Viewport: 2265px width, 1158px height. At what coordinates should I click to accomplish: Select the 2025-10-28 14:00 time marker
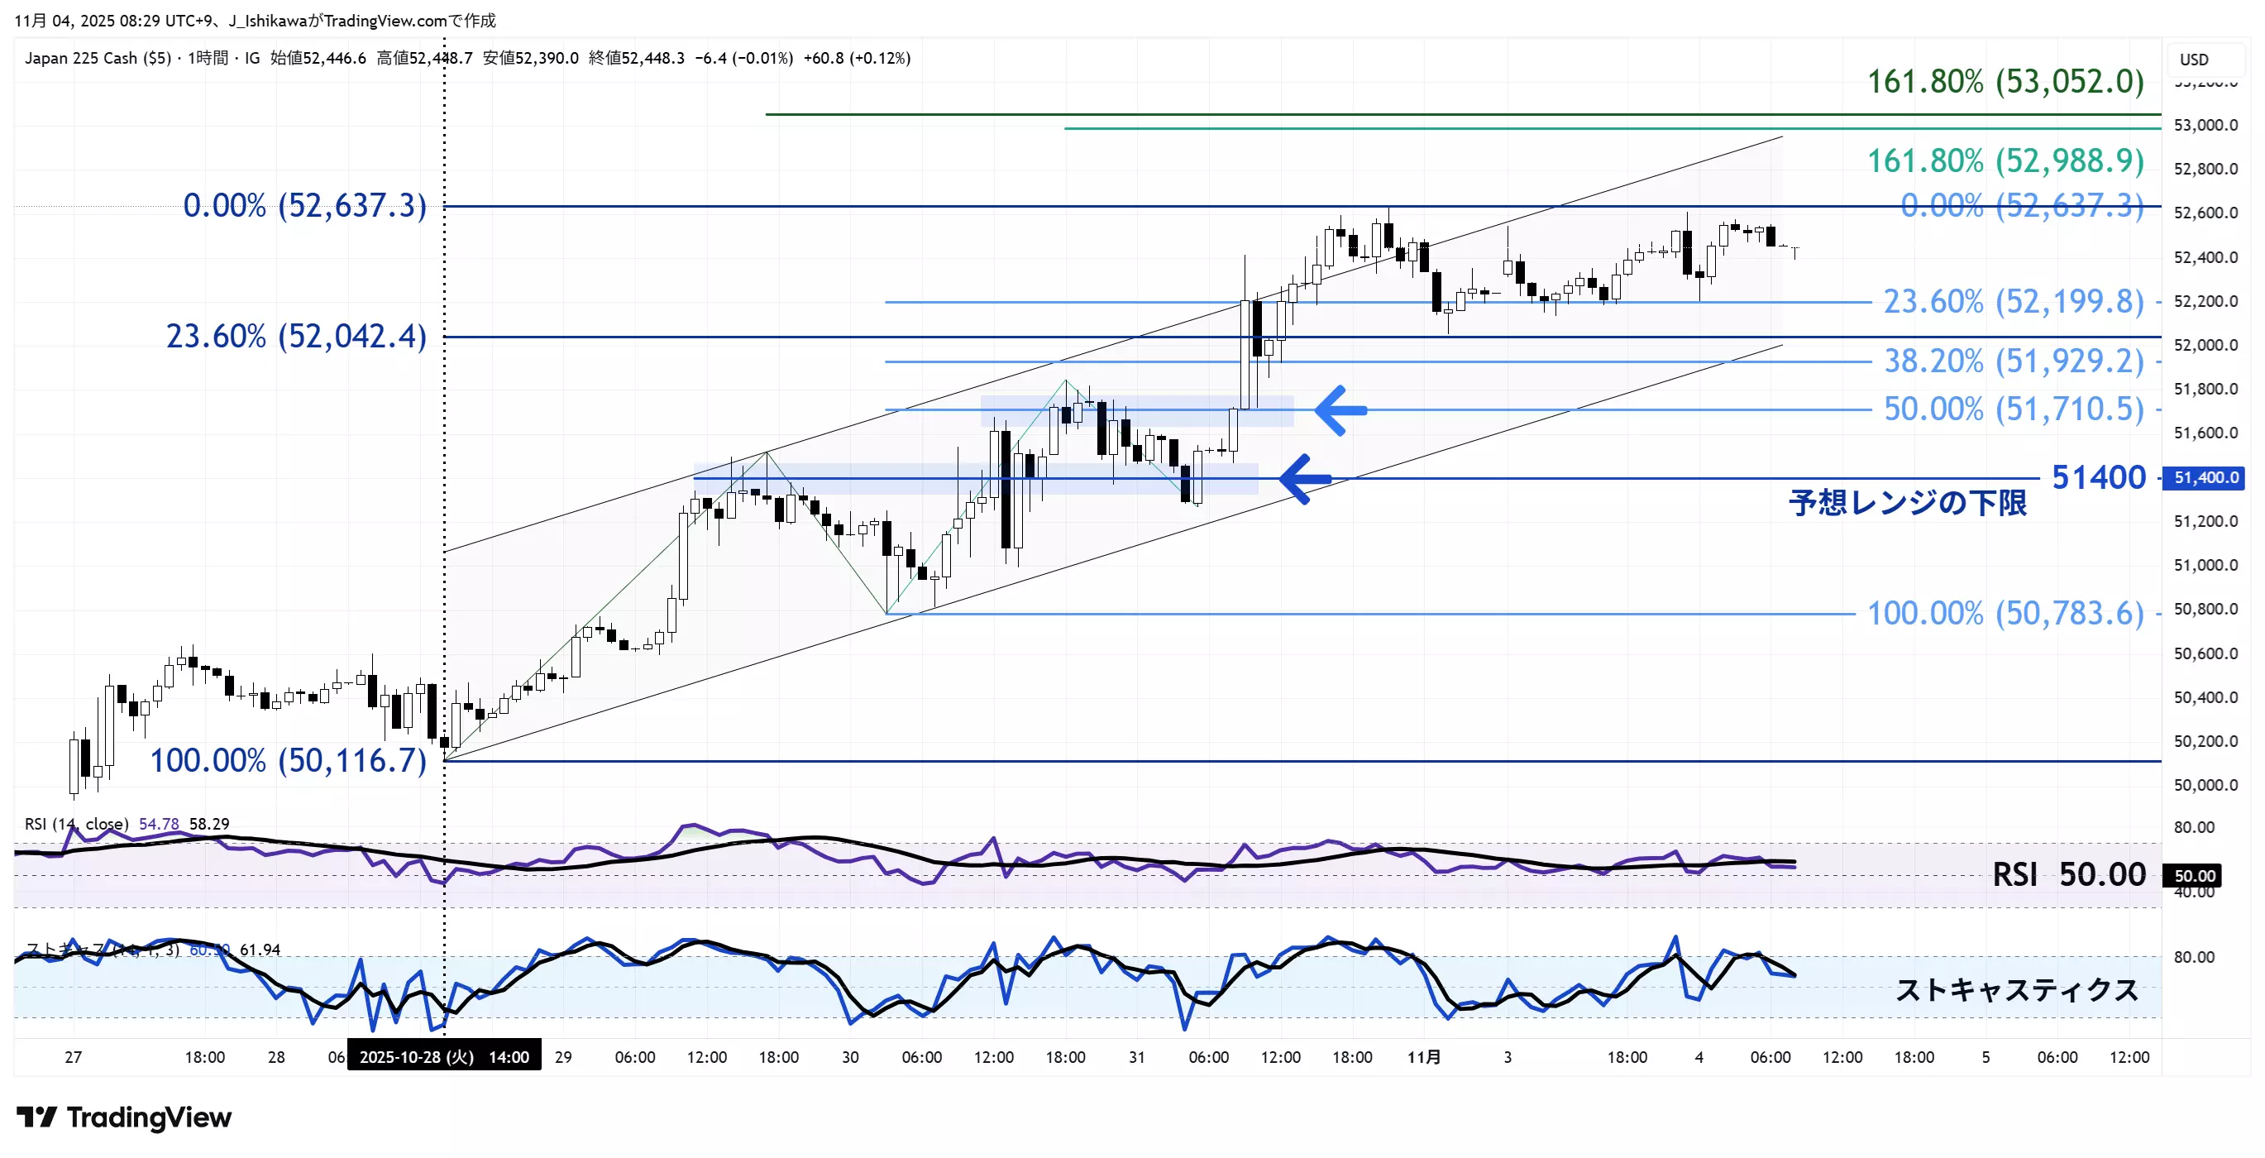point(445,1056)
